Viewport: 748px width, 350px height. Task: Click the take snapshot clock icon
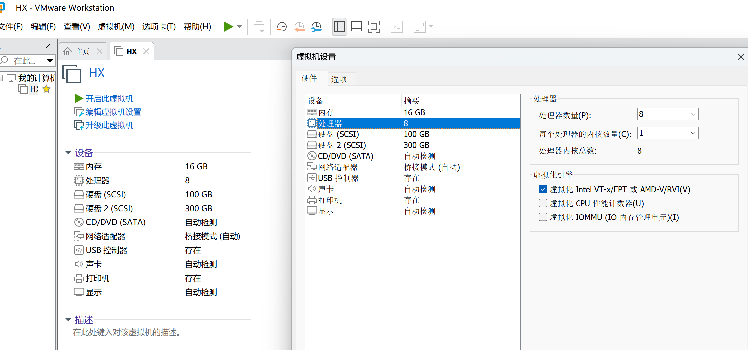point(281,26)
